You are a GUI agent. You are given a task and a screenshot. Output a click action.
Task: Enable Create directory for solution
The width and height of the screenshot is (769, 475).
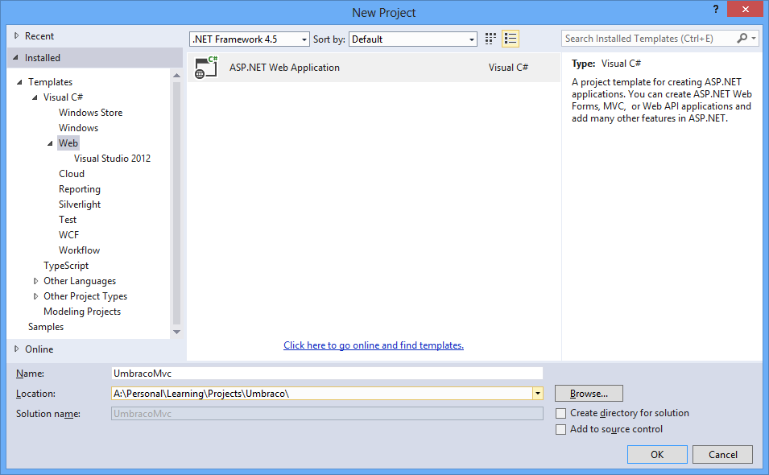pos(560,412)
